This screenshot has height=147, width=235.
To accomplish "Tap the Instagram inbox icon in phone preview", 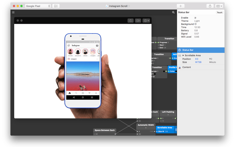I will click(x=97, y=46).
